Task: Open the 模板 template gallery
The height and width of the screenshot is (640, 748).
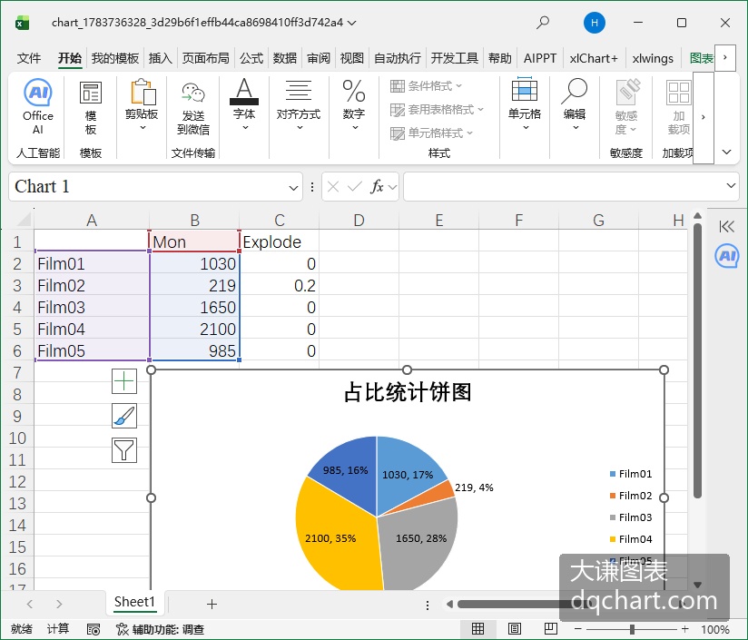Action: pyautogui.click(x=90, y=109)
